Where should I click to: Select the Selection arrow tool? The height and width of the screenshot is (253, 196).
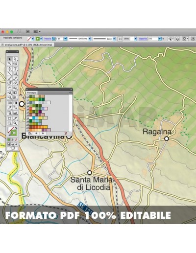click(10, 59)
